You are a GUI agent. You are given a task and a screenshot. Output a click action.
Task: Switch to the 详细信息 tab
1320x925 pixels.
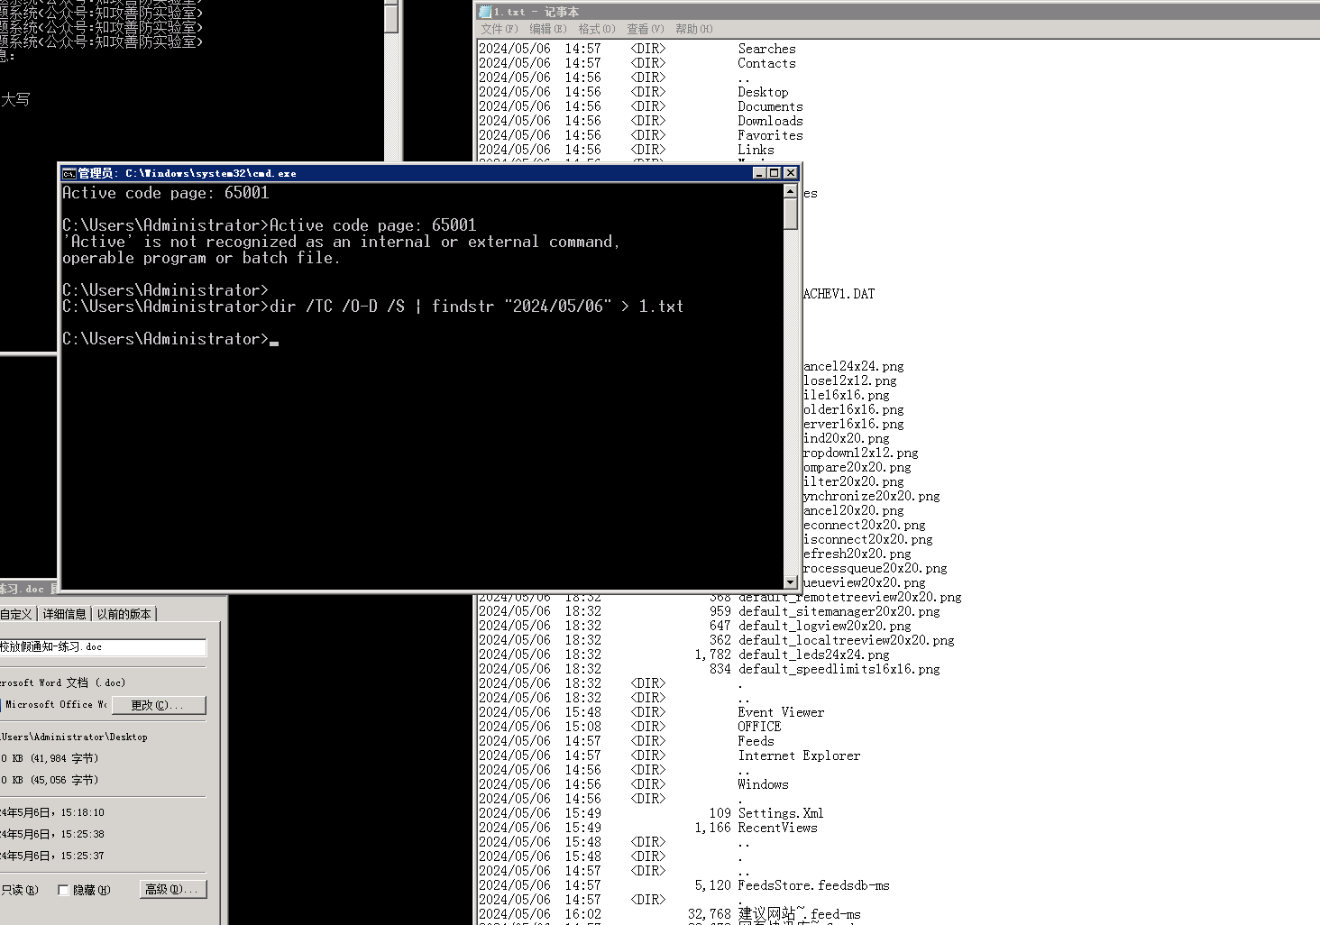(65, 614)
